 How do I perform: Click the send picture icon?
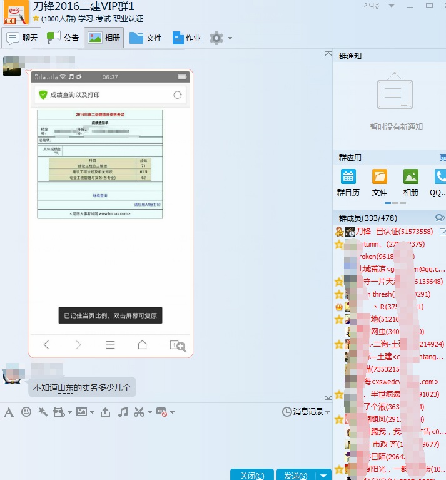[x=81, y=412]
